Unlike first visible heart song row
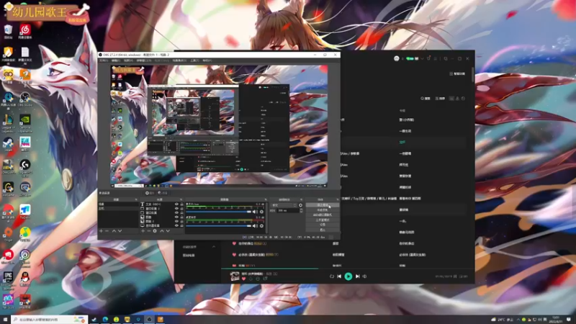This screenshot has height=324, width=576. pyautogui.click(x=235, y=243)
